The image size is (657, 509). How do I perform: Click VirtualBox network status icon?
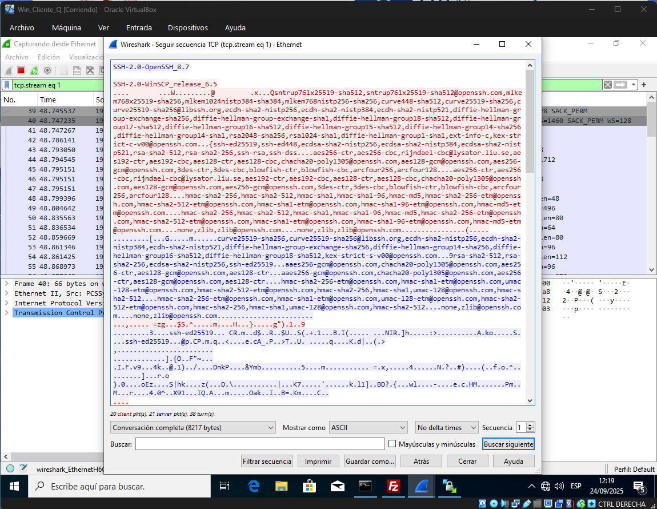click(515, 503)
